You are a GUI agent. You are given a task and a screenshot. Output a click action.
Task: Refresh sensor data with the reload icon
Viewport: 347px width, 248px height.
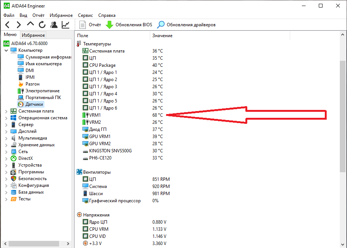coord(42,25)
